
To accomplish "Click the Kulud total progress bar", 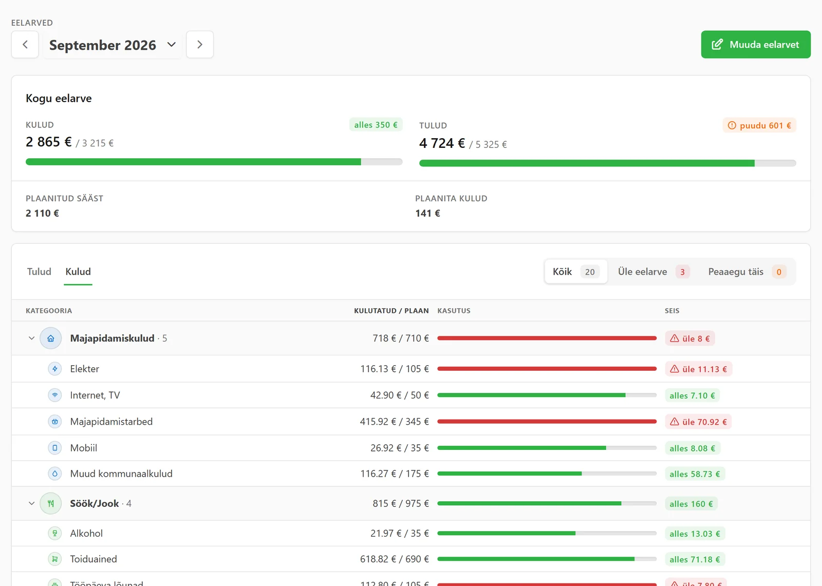I will pyautogui.click(x=214, y=162).
